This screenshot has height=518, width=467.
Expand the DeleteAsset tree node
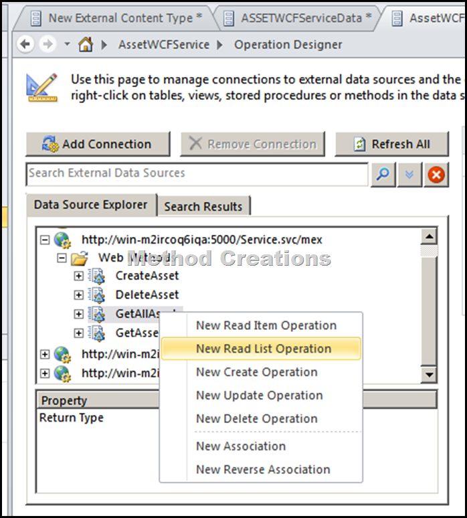click(79, 295)
